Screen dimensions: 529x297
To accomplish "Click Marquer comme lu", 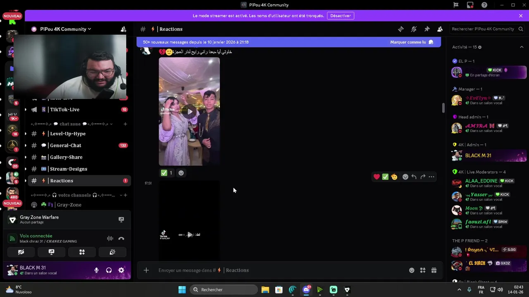I will click(412, 42).
